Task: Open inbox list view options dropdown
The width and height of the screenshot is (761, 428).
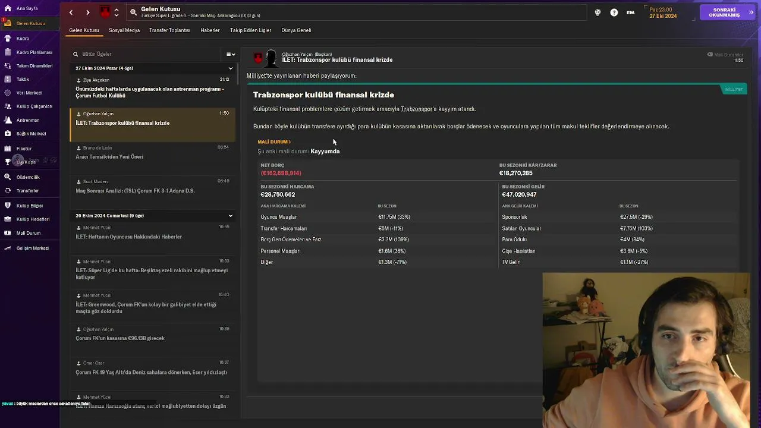Action: (x=231, y=54)
